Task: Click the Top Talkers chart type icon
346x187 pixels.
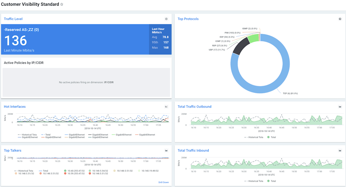Action: coord(166,151)
